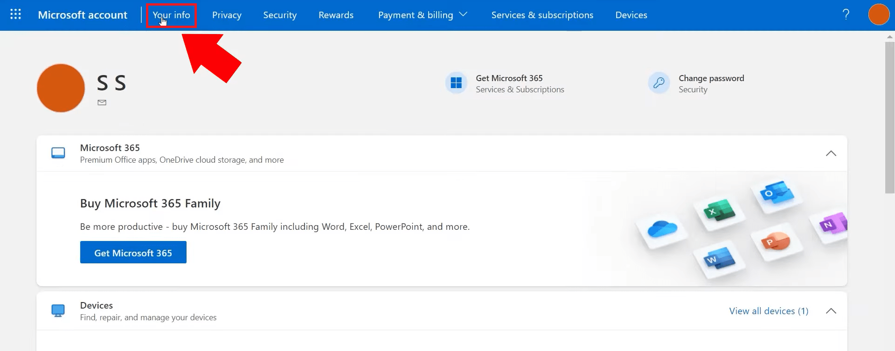Click the OneNote app icon

pos(833,224)
